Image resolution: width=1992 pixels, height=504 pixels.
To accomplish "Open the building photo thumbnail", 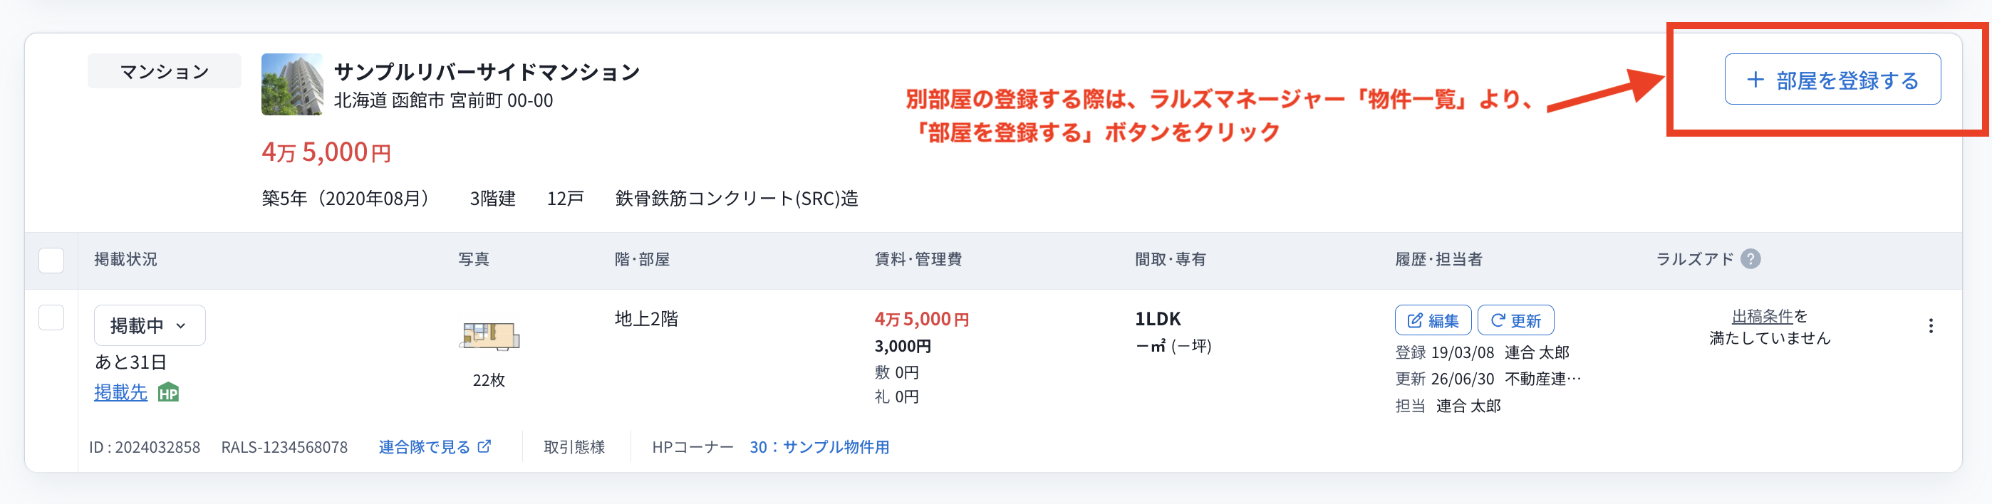I will (x=291, y=84).
